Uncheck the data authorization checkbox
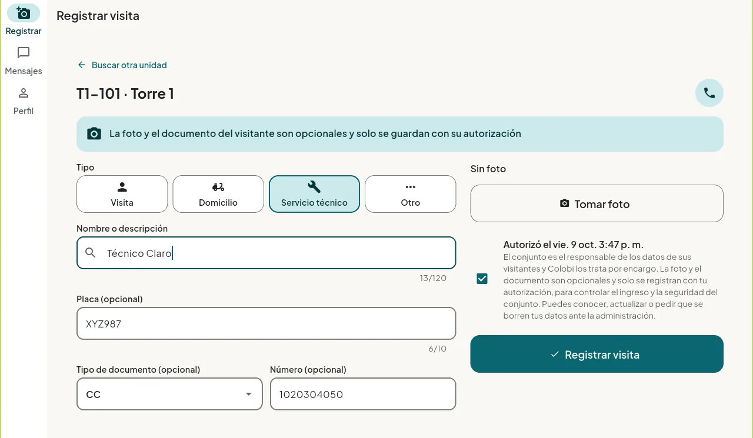Screen dimensions: 753x438 (482, 279)
